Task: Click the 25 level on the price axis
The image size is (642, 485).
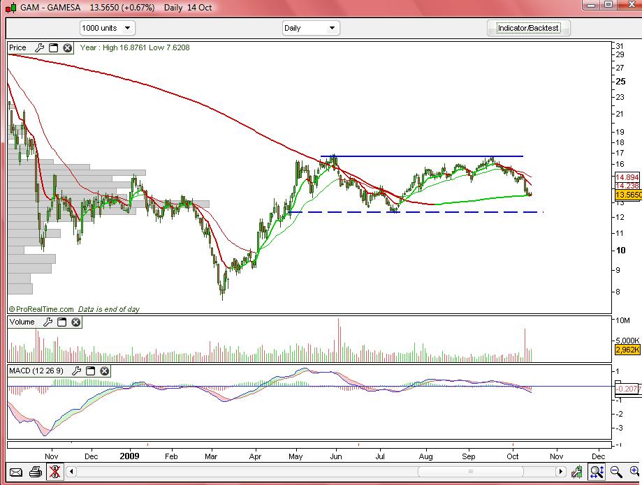Action: click(x=620, y=82)
